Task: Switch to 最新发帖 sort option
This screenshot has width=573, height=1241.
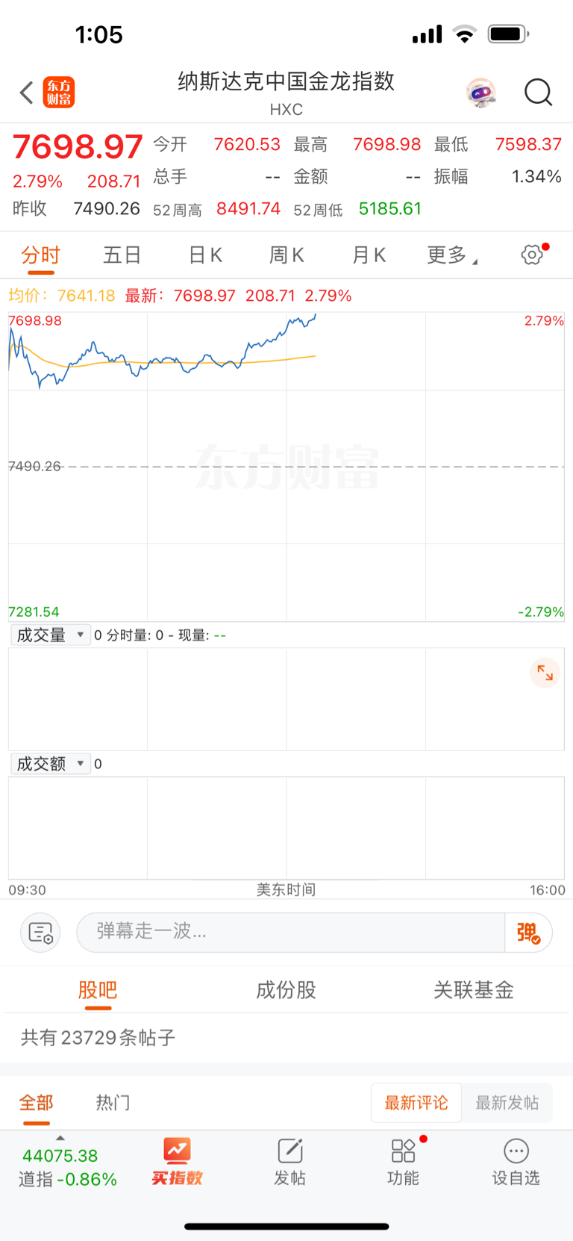Action: [507, 1103]
